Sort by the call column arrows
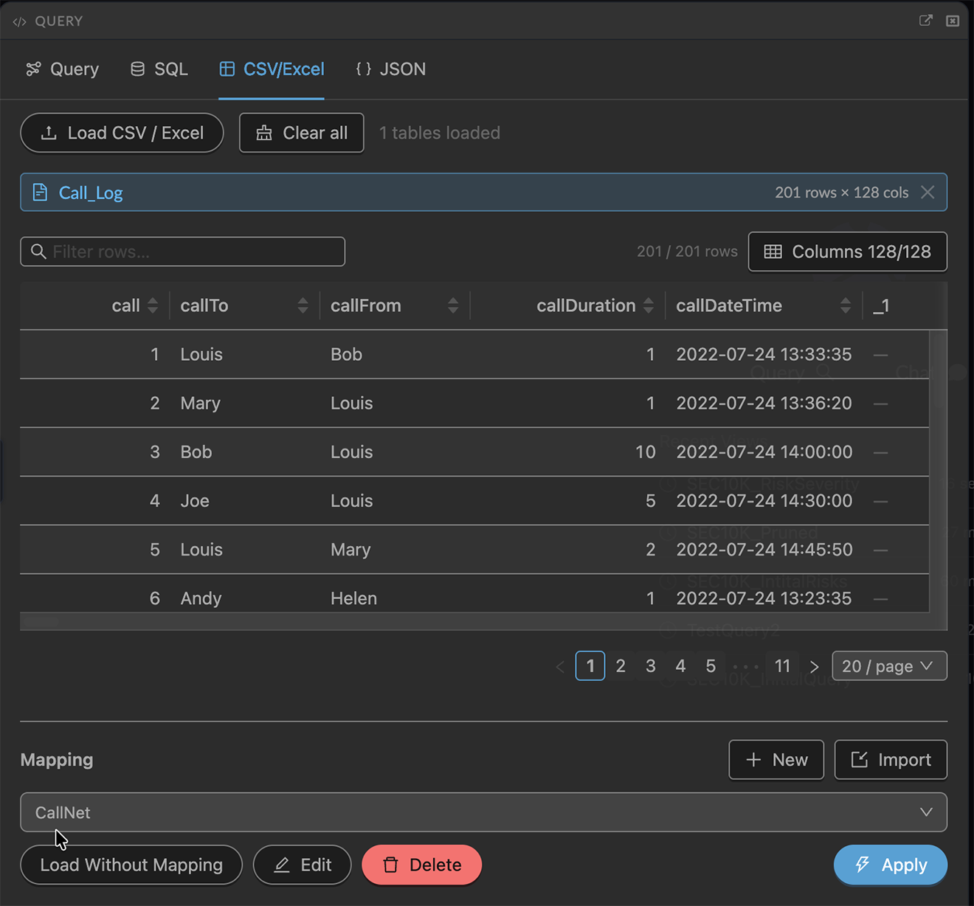The width and height of the screenshot is (974, 906). 153,305
